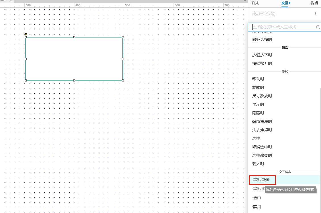Viewport: 321px width, 213px height.
Task: Open the three-dot more options menu
Action: (316, 14)
